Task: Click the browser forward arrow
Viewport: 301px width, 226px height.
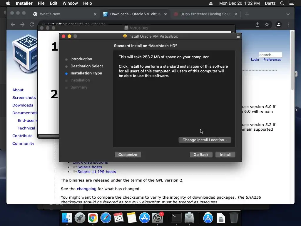Action: tap(22, 24)
